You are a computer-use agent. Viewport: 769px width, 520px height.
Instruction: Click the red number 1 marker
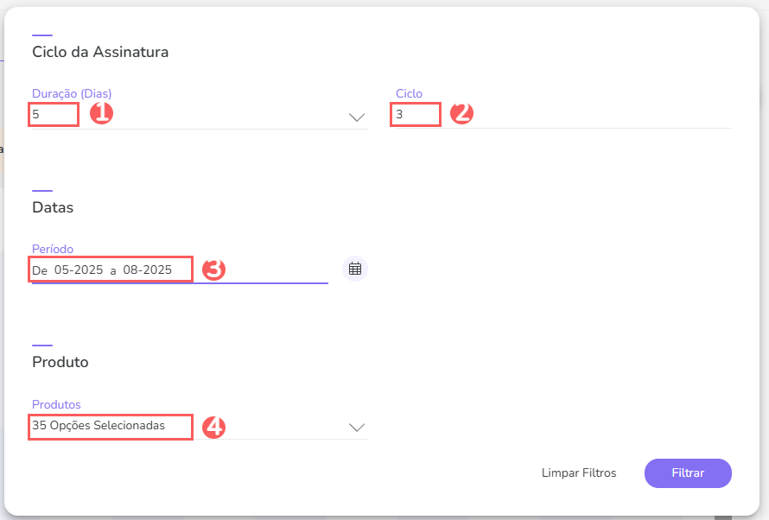pos(102,113)
